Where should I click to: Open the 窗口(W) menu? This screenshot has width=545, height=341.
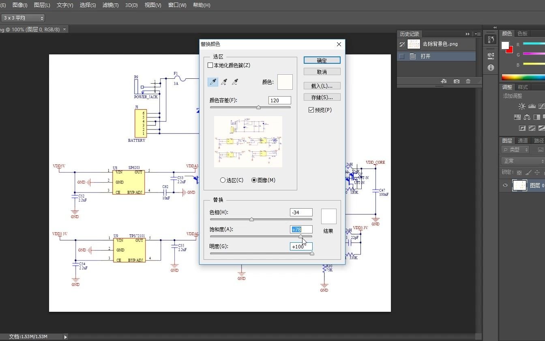coord(177,5)
